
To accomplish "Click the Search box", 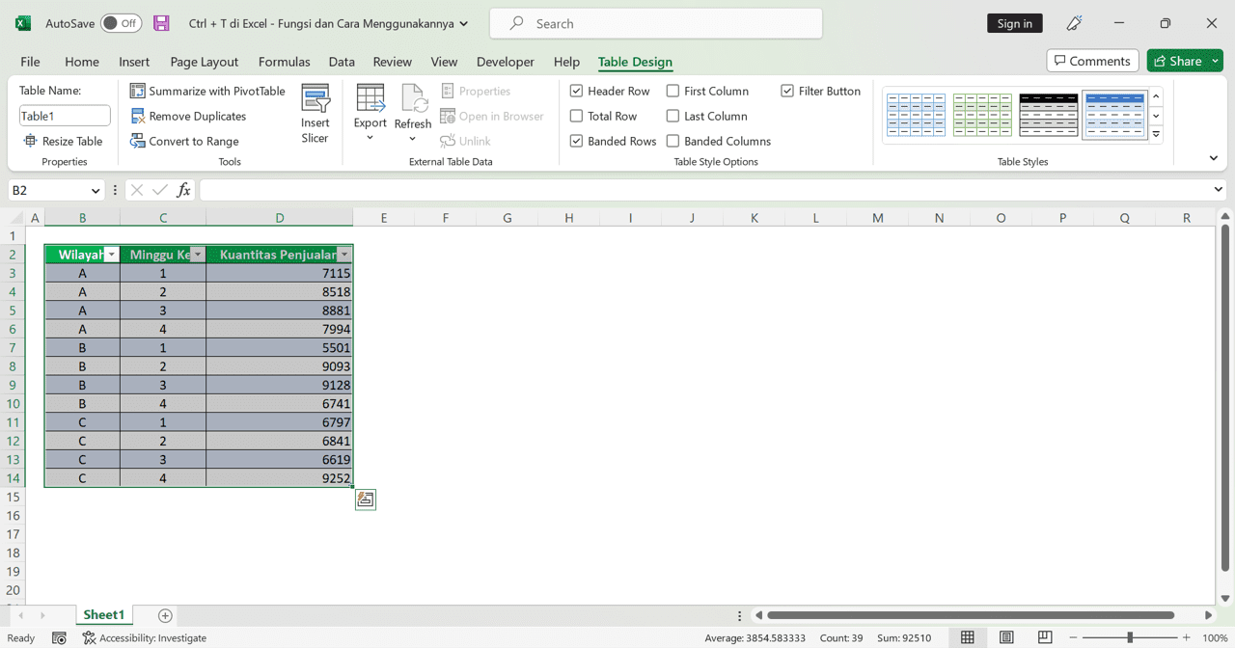I will coord(656,23).
